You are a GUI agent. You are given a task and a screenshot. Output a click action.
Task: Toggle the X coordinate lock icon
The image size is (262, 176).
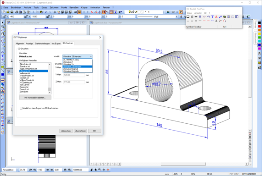click(x=5, y=16)
